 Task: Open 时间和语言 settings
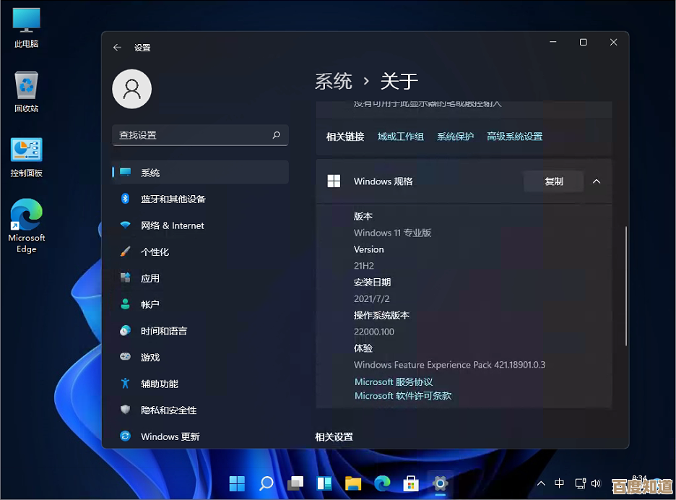pyautogui.click(x=164, y=331)
